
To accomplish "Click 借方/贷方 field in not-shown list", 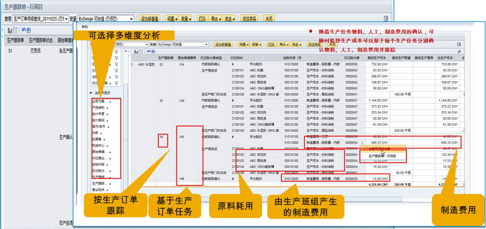I will pos(101,126).
